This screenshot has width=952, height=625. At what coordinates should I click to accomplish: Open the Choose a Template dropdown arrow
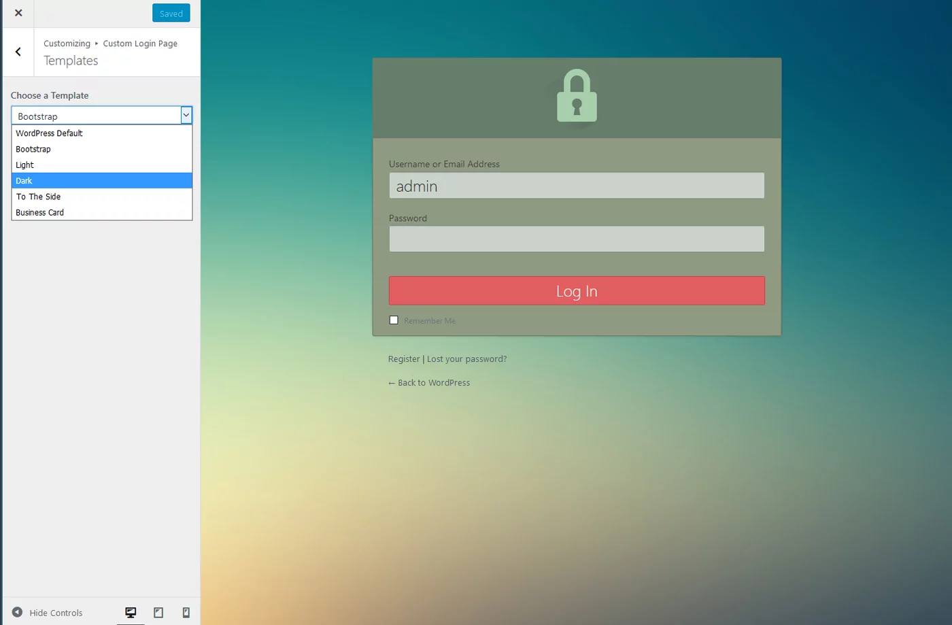point(186,116)
